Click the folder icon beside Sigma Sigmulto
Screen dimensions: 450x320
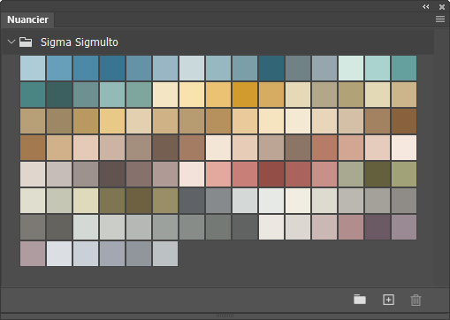26,42
